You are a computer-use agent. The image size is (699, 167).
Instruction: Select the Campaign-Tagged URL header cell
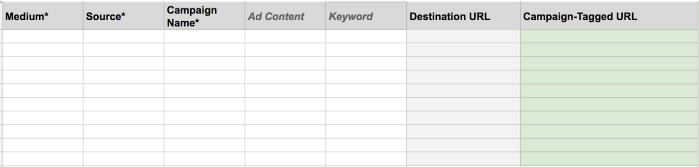[609, 16]
